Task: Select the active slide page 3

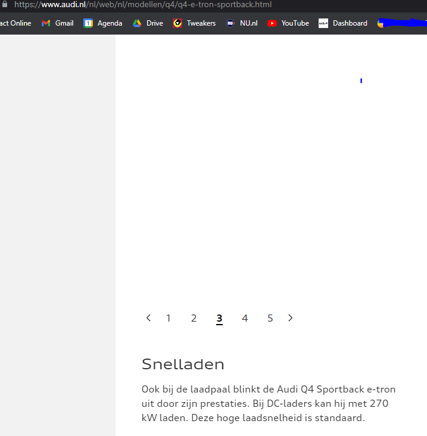Action: click(219, 319)
